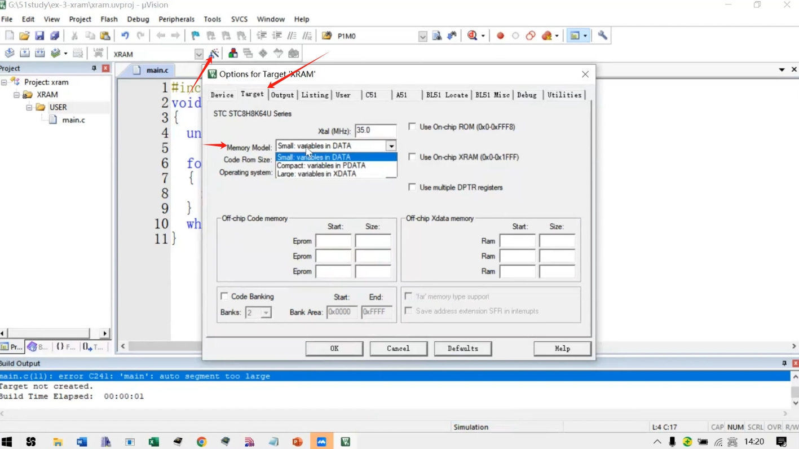
Task: Open the uVision icon in taskbar
Action: coord(346,442)
